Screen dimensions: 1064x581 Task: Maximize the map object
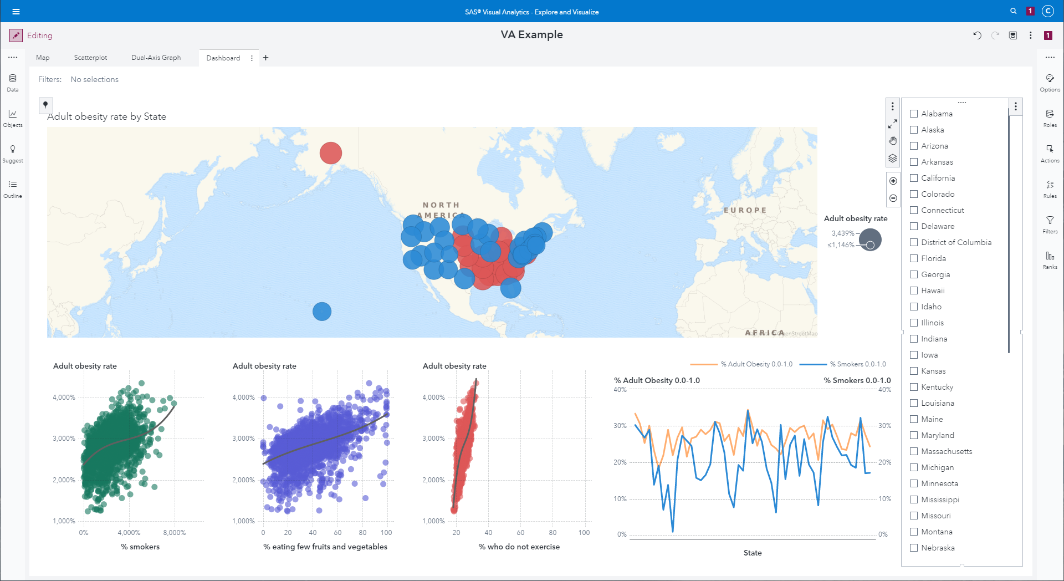point(893,124)
